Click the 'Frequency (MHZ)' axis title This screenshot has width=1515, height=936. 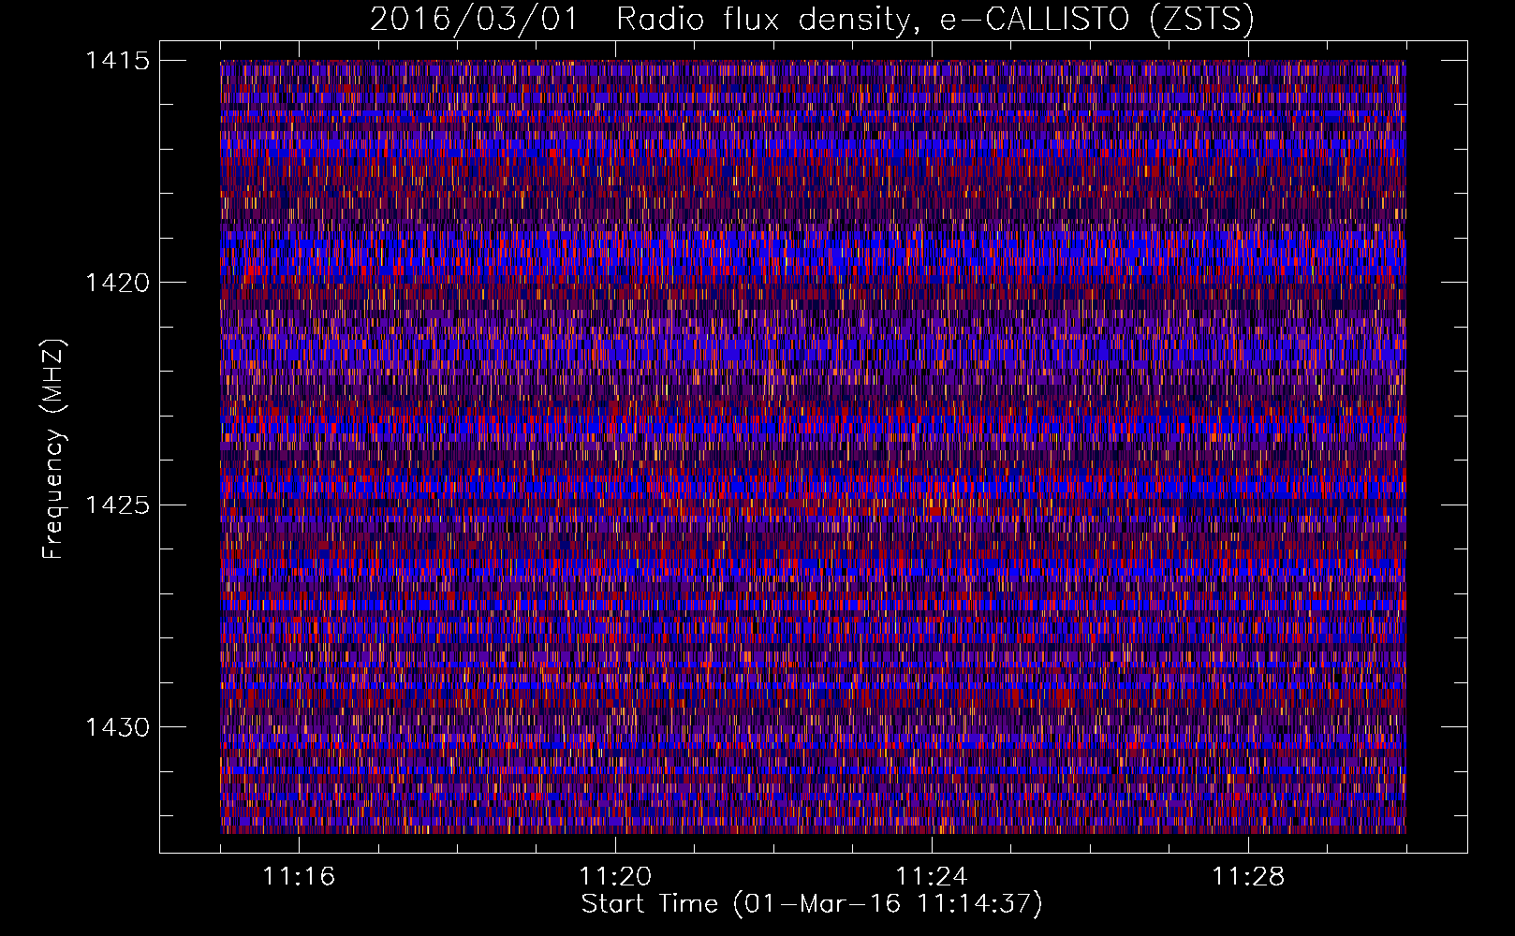click(54, 448)
